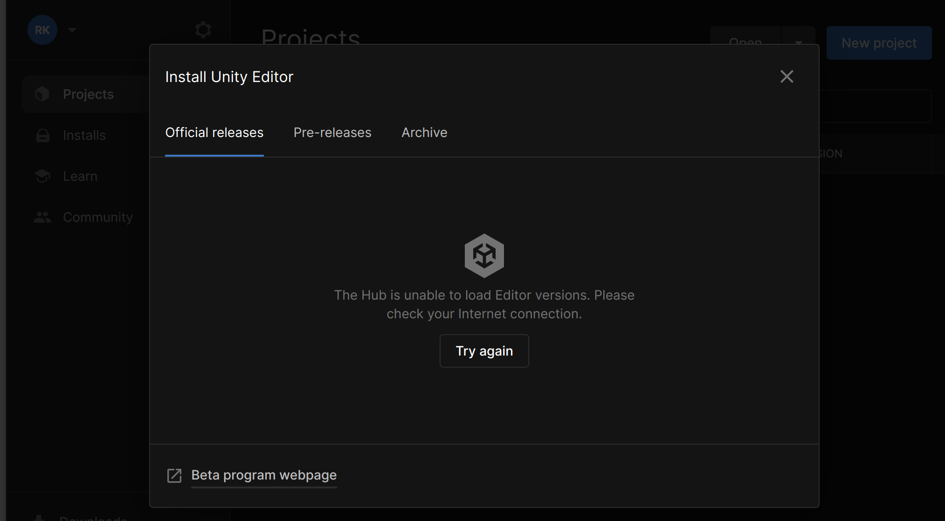Click the New project button
The height and width of the screenshot is (521, 945).
point(879,43)
